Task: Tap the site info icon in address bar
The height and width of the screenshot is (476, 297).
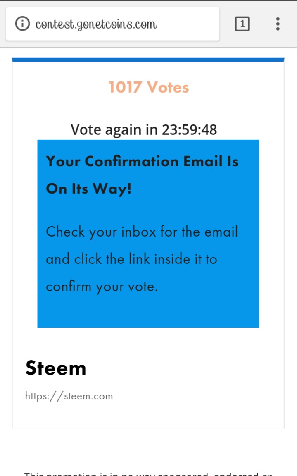Action: [22, 24]
